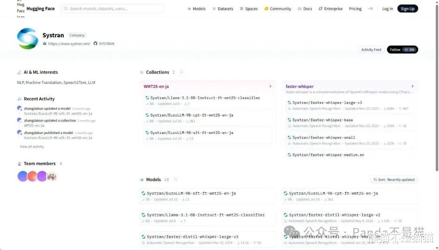Click EuroLLM model link under 'updated a model' activity

pyautogui.click(x=58, y=114)
